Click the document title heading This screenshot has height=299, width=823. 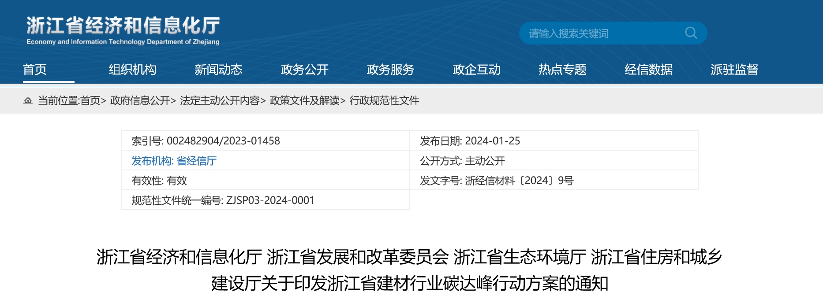coord(409,270)
